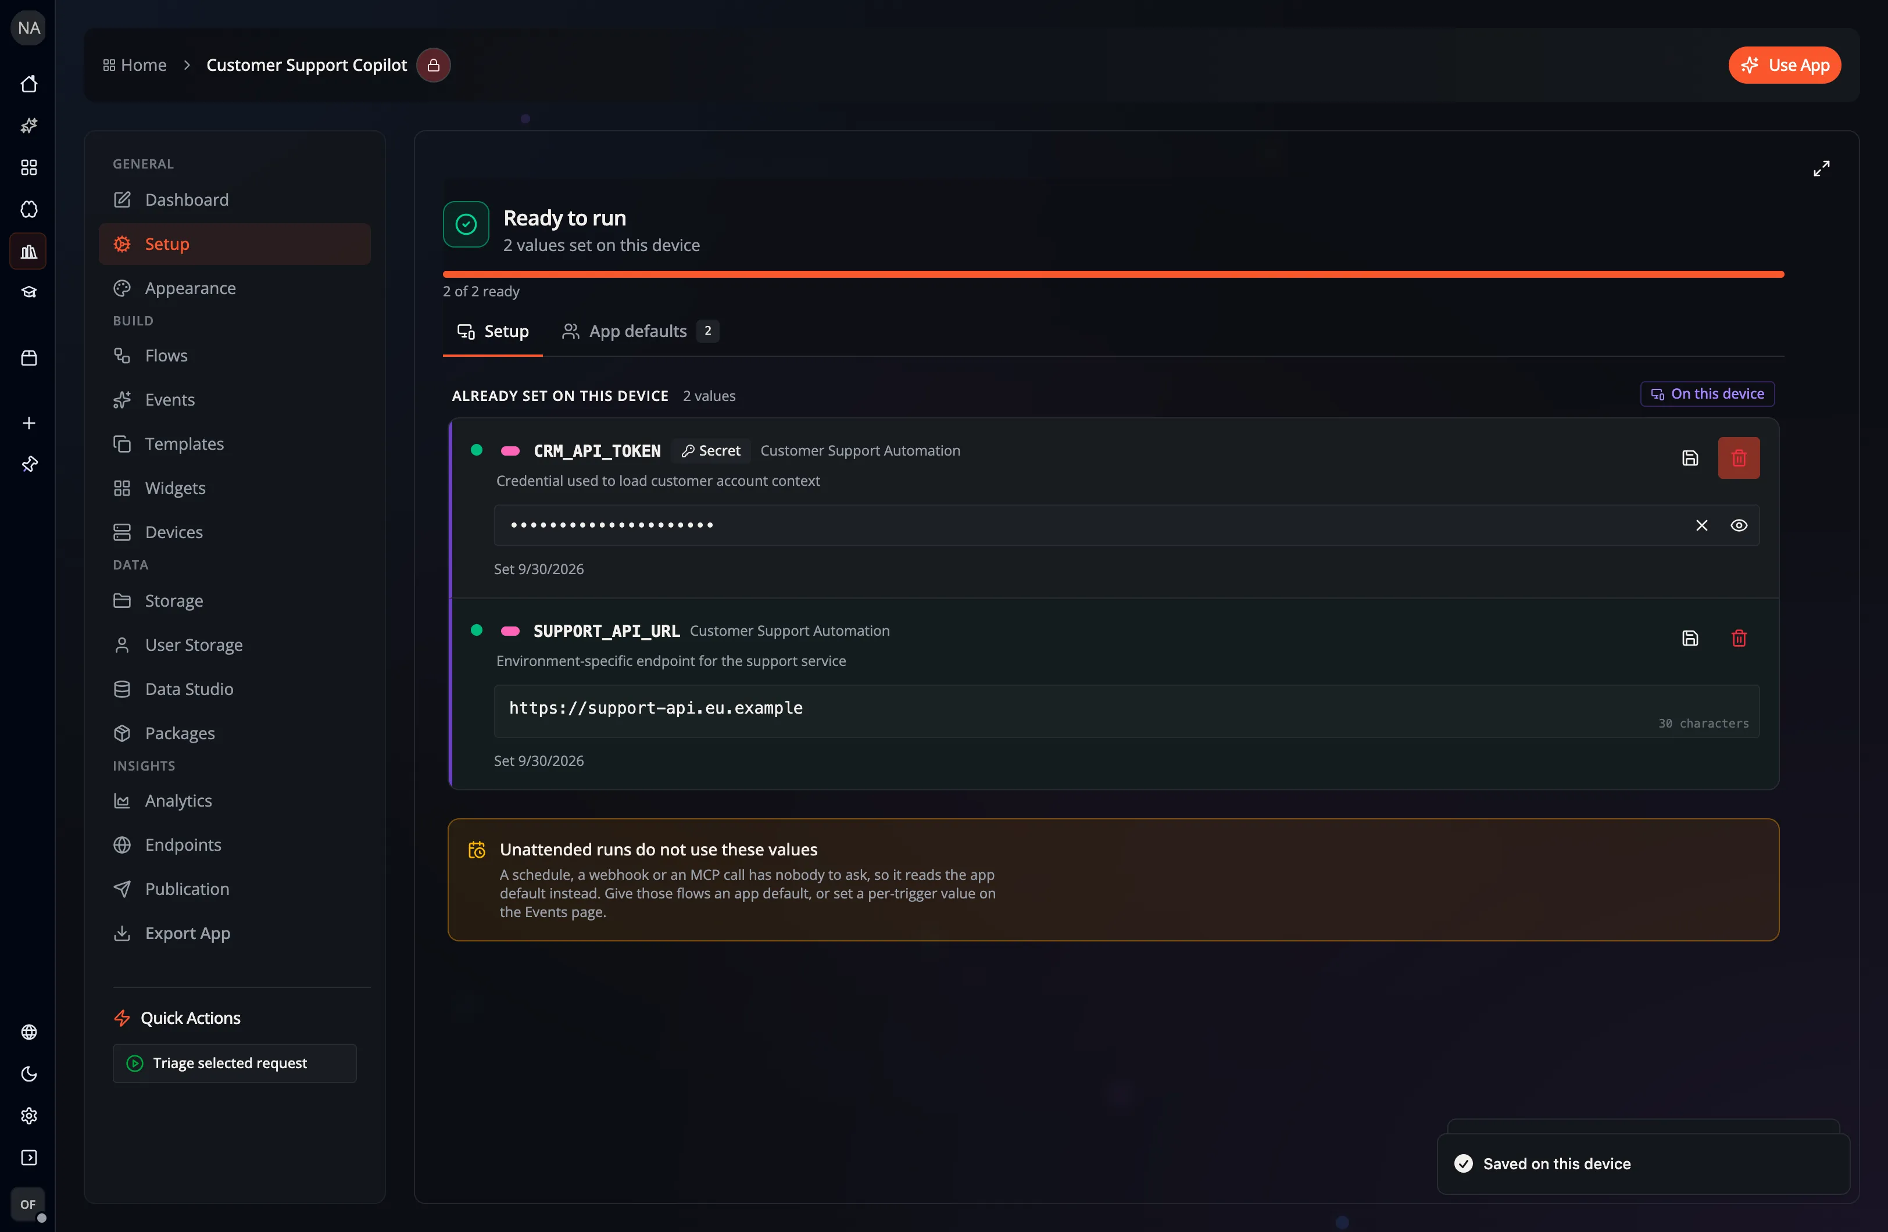Click the pink swatch beside SUPPORT_API_URL
The width and height of the screenshot is (1888, 1232).
tap(510, 631)
